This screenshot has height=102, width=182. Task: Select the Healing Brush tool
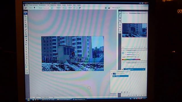26,30
